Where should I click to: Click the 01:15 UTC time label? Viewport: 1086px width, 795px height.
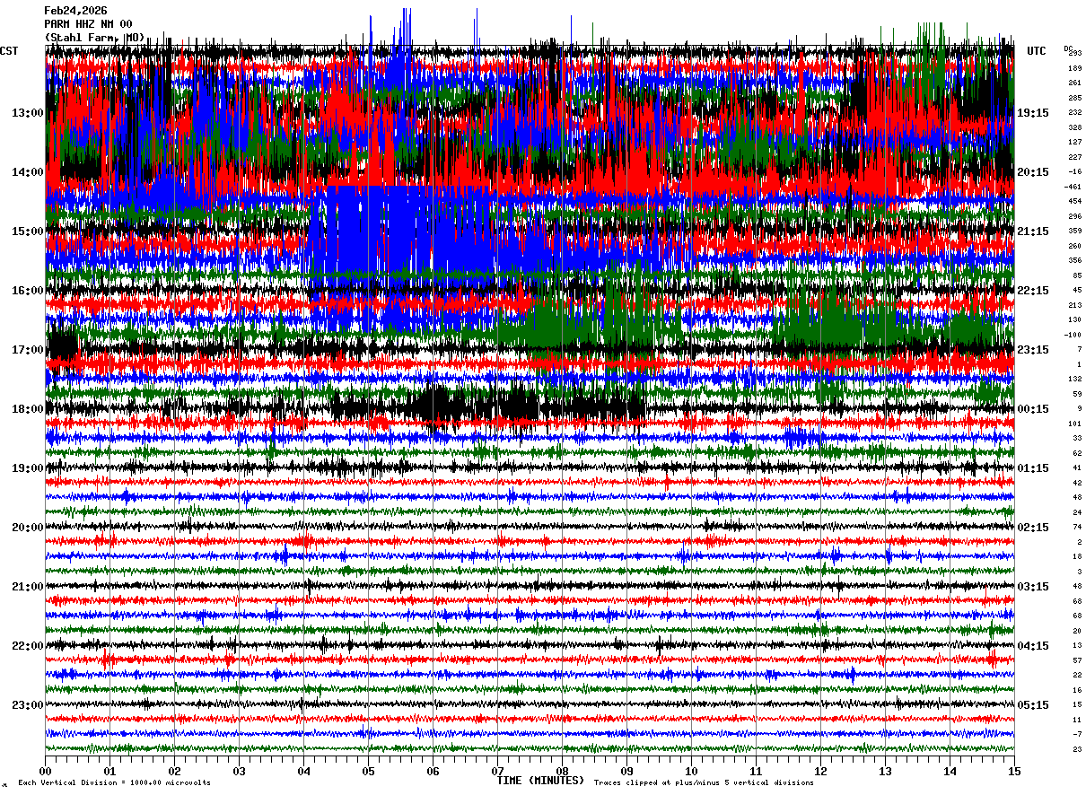pos(1033,468)
